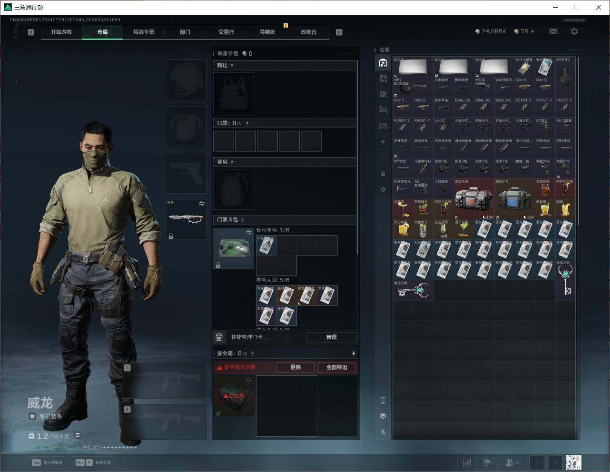The image size is (610, 472).
Task: Open the 交易行 tab
Action: [x=226, y=32]
